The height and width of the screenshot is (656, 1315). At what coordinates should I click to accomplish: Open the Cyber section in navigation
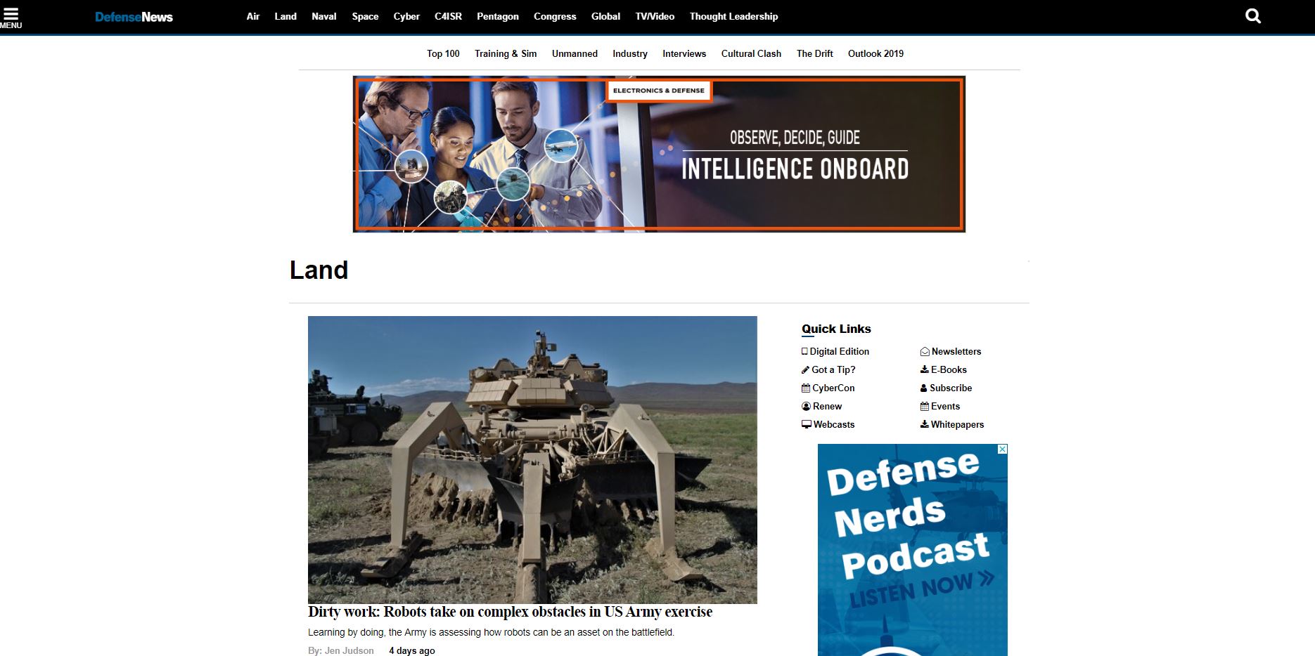pyautogui.click(x=406, y=16)
